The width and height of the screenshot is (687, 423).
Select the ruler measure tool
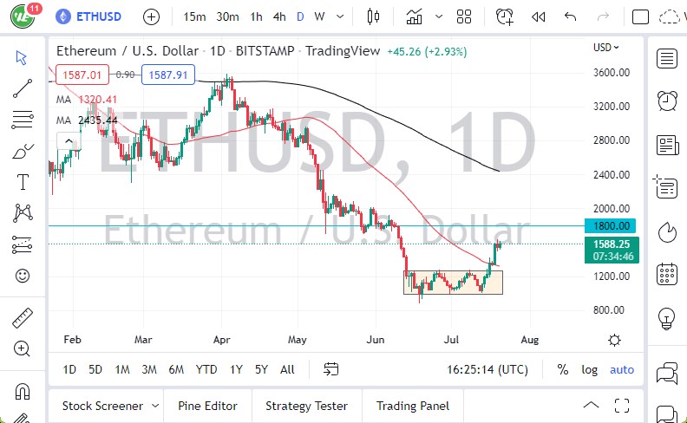(x=23, y=318)
